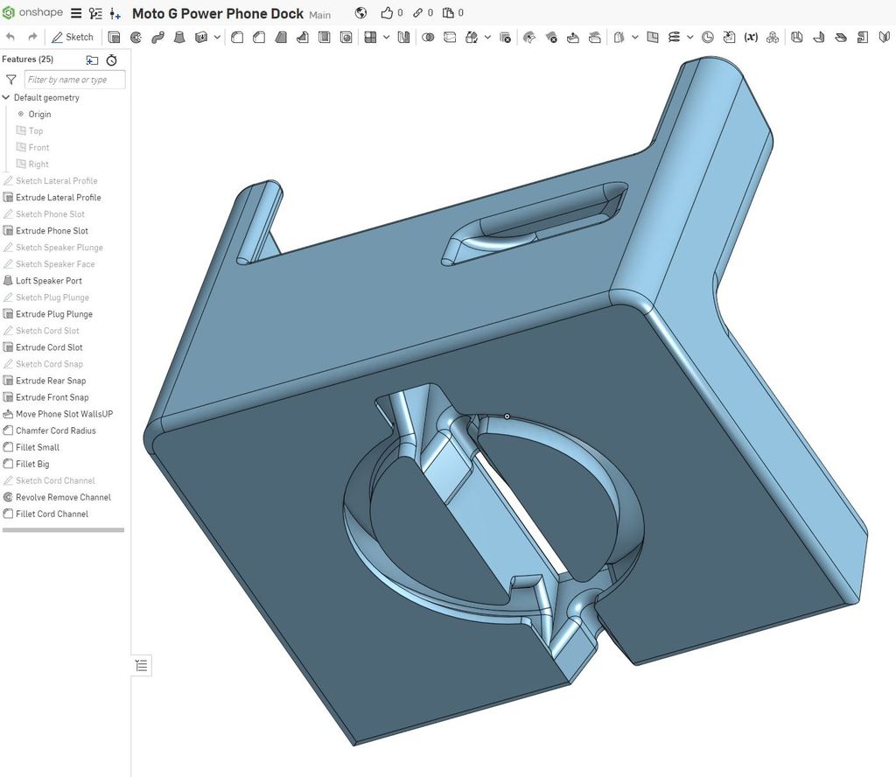Open the document hamburger menu

[x=76, y=12]
